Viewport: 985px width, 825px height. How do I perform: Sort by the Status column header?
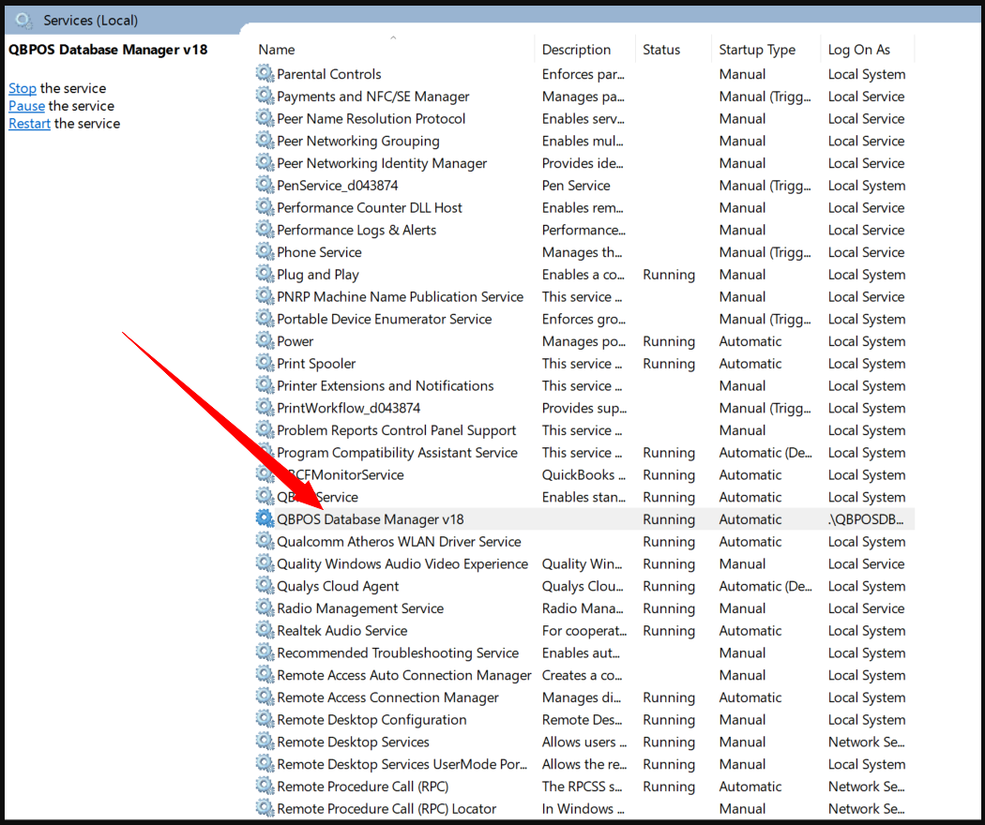click(x=661, y=50)
